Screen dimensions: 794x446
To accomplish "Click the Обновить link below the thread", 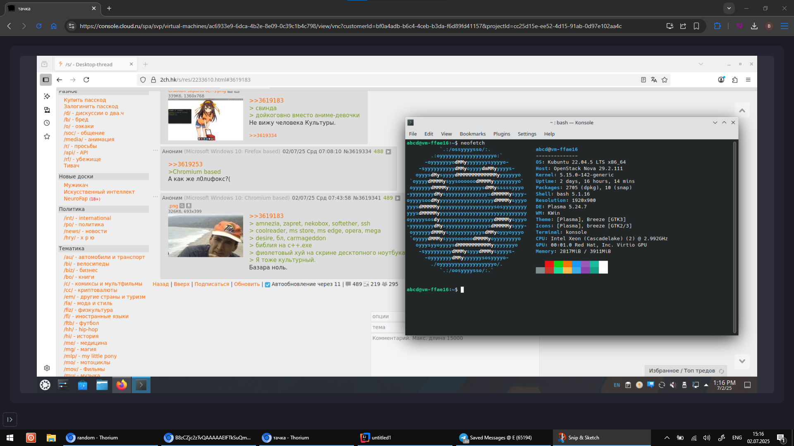I will tap(247, 284).
